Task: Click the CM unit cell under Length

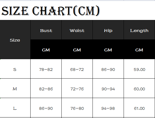Action: [139, 49]
